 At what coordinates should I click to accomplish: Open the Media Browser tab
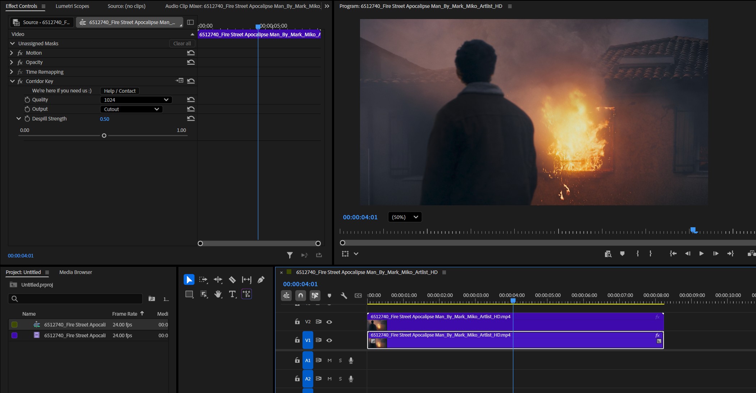click(x=76, y=272)
